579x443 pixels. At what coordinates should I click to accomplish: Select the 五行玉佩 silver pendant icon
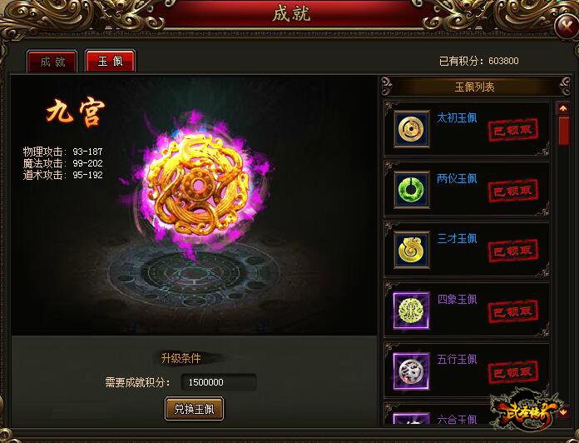(411, 371)
